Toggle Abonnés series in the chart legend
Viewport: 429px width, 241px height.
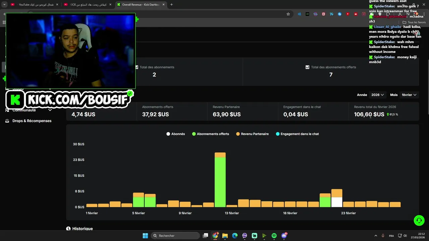[x=176, y=134]
